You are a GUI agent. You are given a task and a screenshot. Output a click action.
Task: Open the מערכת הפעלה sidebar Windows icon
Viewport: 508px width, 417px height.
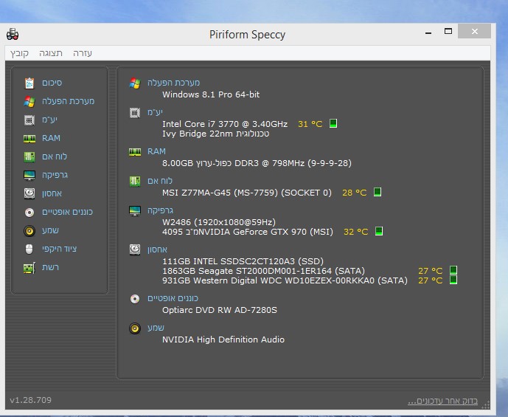[x=29, y=101]
